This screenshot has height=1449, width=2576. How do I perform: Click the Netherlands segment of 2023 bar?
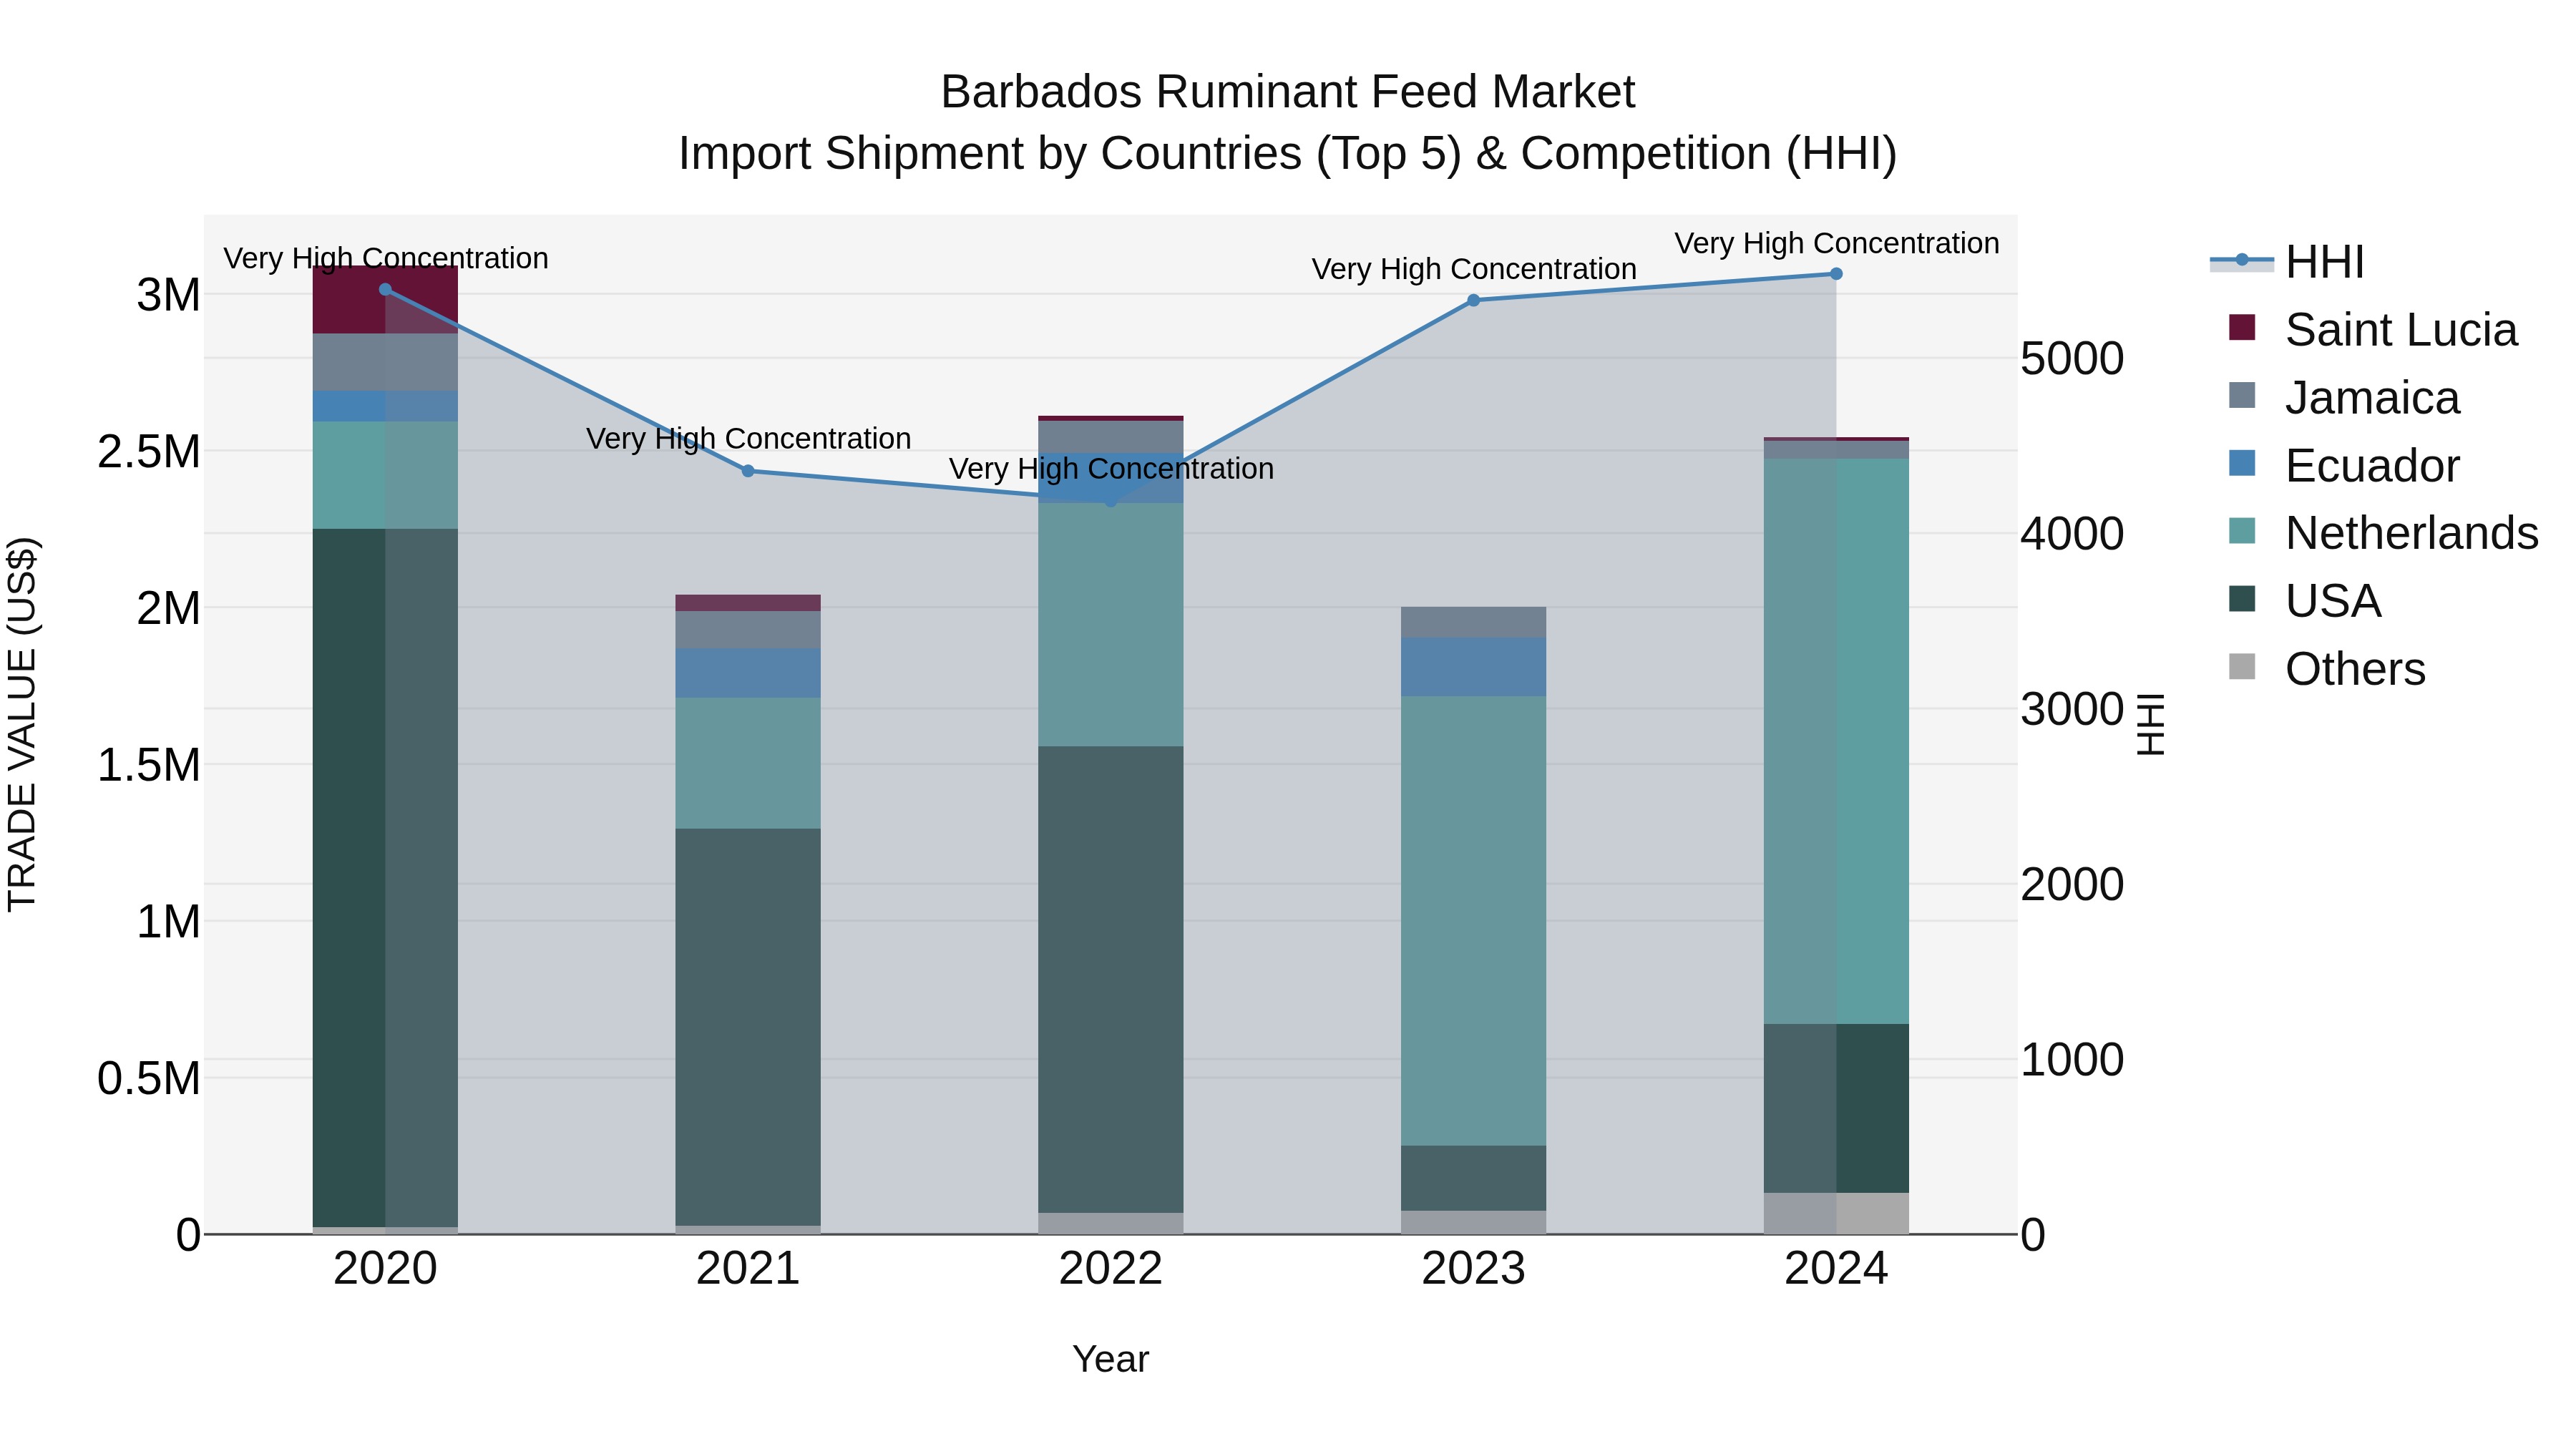[x=1473, y=921]
